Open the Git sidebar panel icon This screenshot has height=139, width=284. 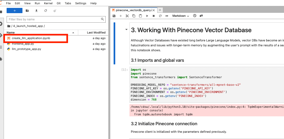1,35
